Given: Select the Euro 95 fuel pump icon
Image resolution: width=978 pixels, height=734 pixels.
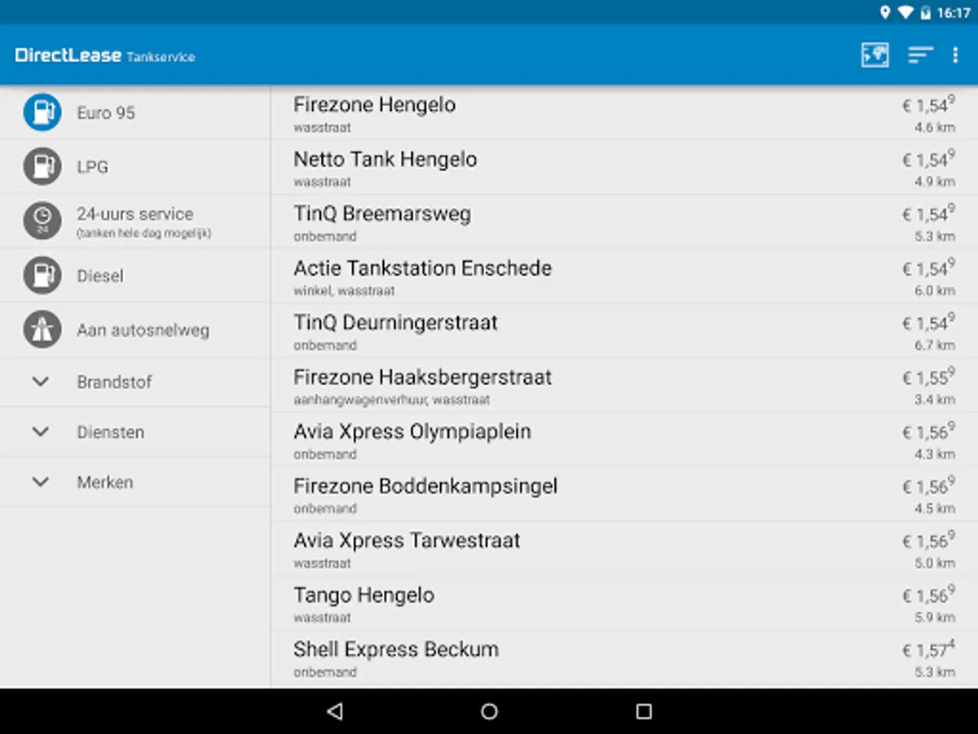Looking at the screenshot, I should coord(42,112).
